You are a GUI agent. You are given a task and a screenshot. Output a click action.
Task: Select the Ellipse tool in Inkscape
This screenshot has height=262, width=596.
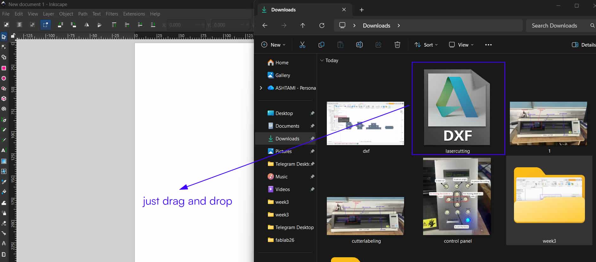(4, 78)
